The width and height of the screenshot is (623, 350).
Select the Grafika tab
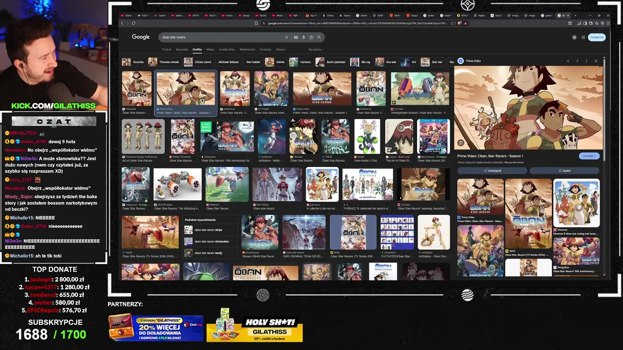pyautogui.click(x=197, y=49)
